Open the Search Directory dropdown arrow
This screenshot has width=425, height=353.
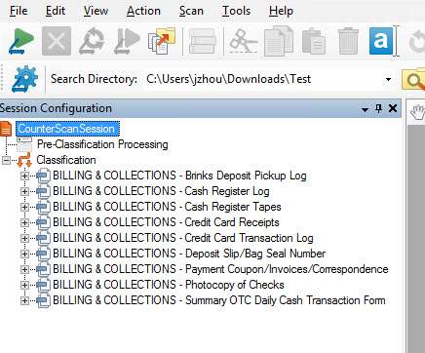coord(388,80)
